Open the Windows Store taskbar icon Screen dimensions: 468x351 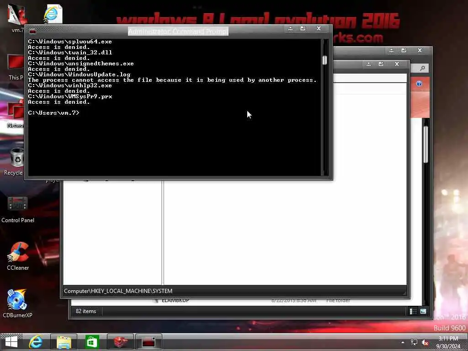coord(92,342)
